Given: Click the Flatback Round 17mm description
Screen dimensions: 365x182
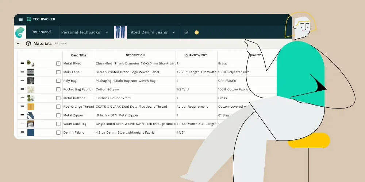Looking at the screenshot, I should [113, 98].
